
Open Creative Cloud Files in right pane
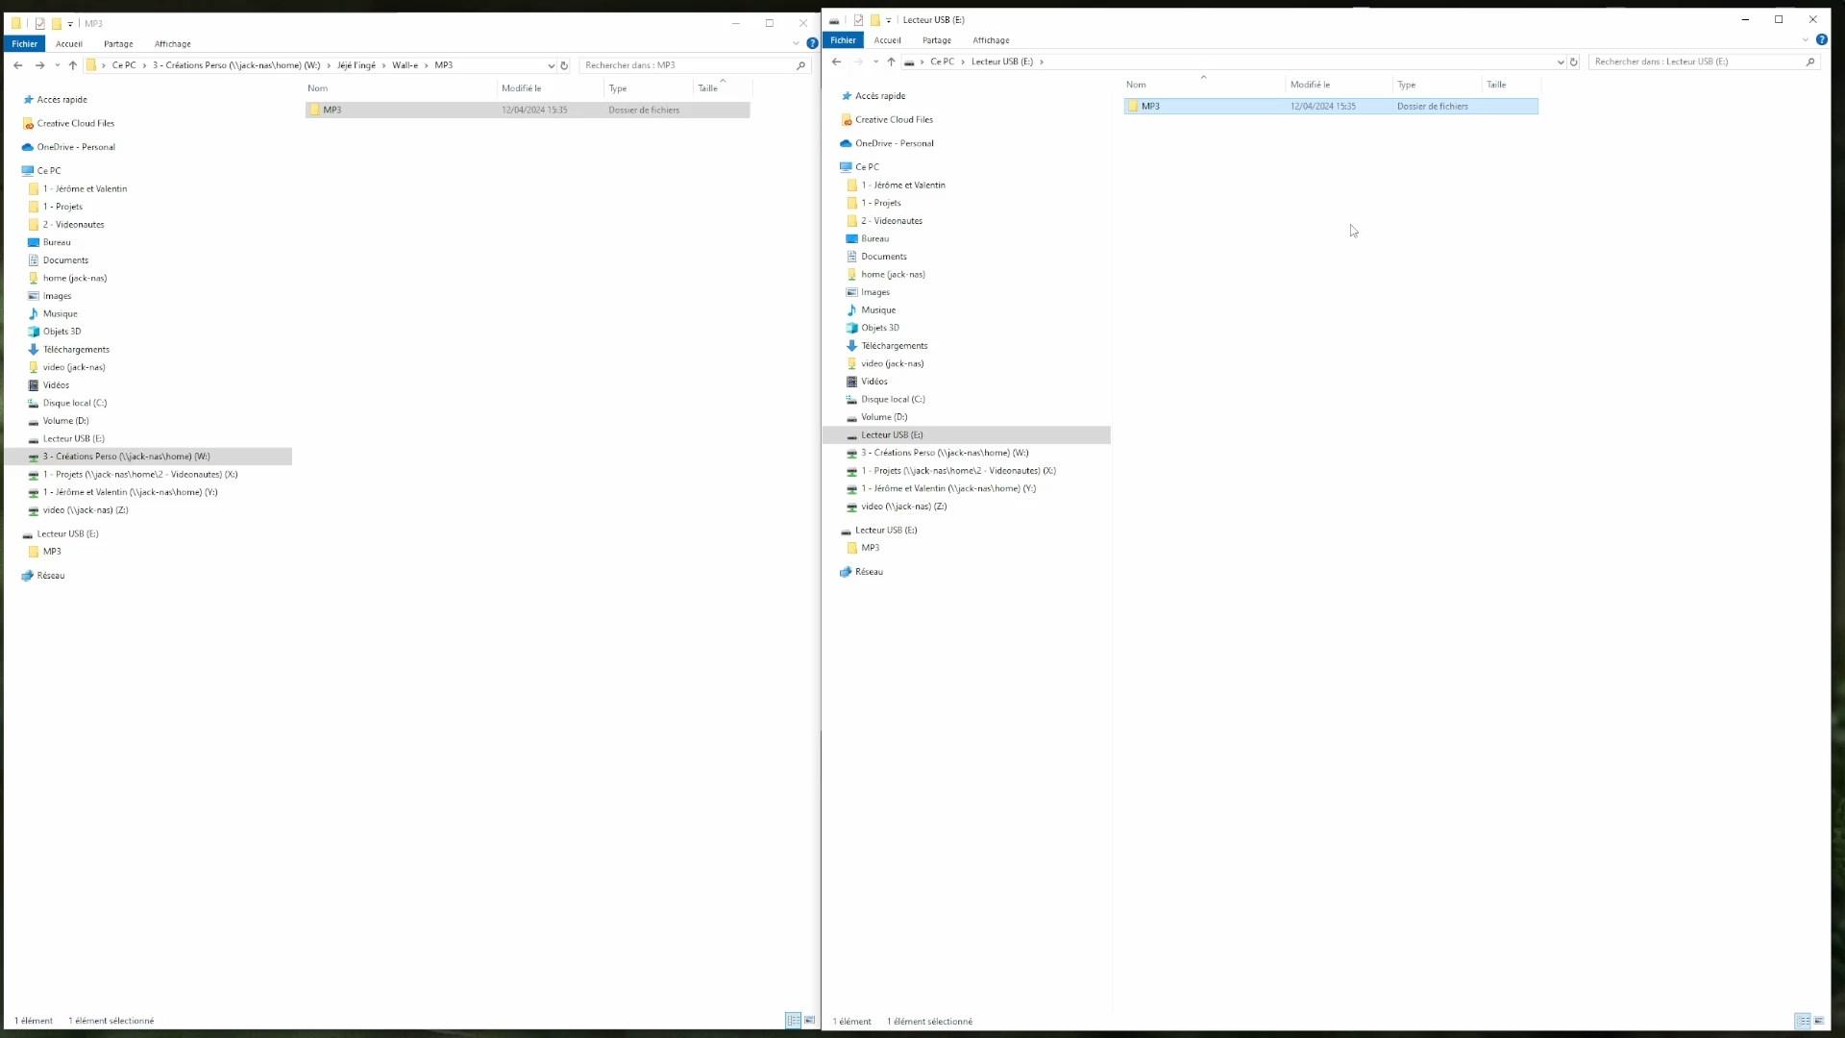pos(894,119)
